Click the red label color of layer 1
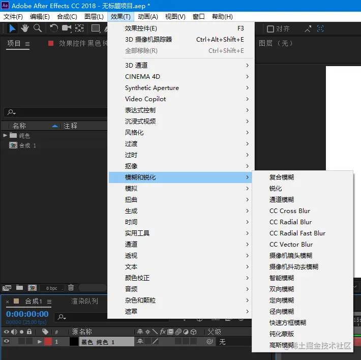 point(48,342)
